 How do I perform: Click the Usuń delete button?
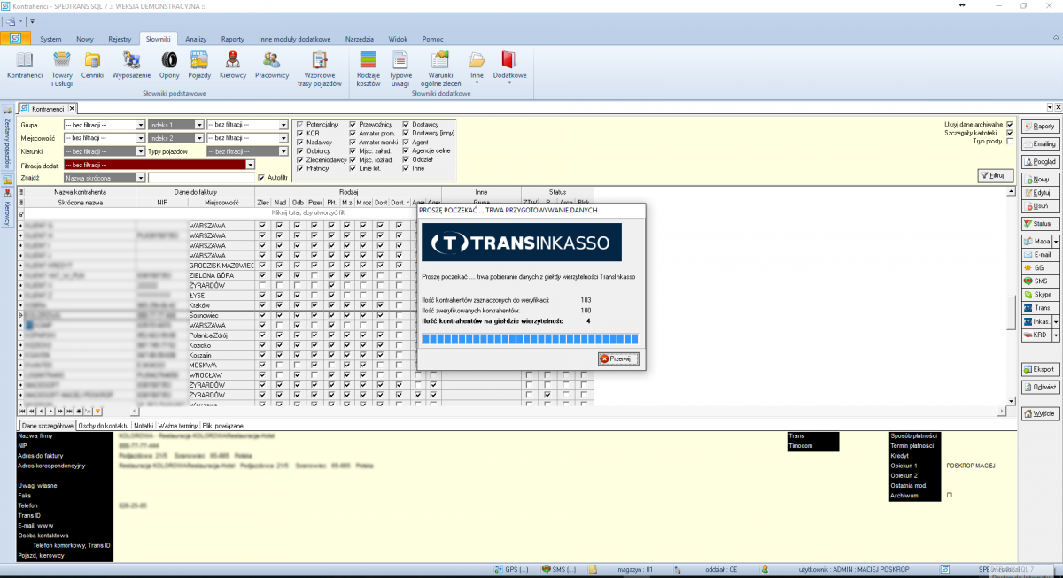click(x=1040, y=206)
